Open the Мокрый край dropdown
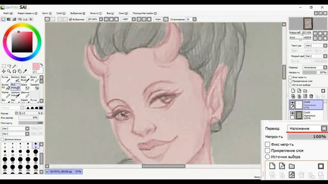The height and width of the screenshot is (184, 328). coord(325,56)
